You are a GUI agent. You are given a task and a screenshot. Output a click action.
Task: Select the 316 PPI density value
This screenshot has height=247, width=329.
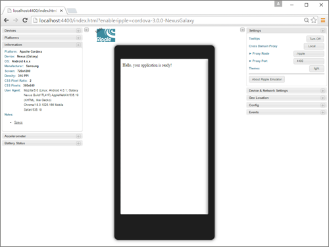tap(23, 76)
